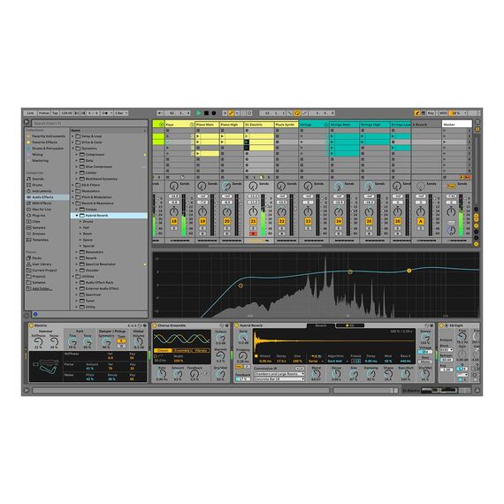The height and width of the screenshot is (504, 504).
Task: Select Audio Effects category
Action: point(47,197)
